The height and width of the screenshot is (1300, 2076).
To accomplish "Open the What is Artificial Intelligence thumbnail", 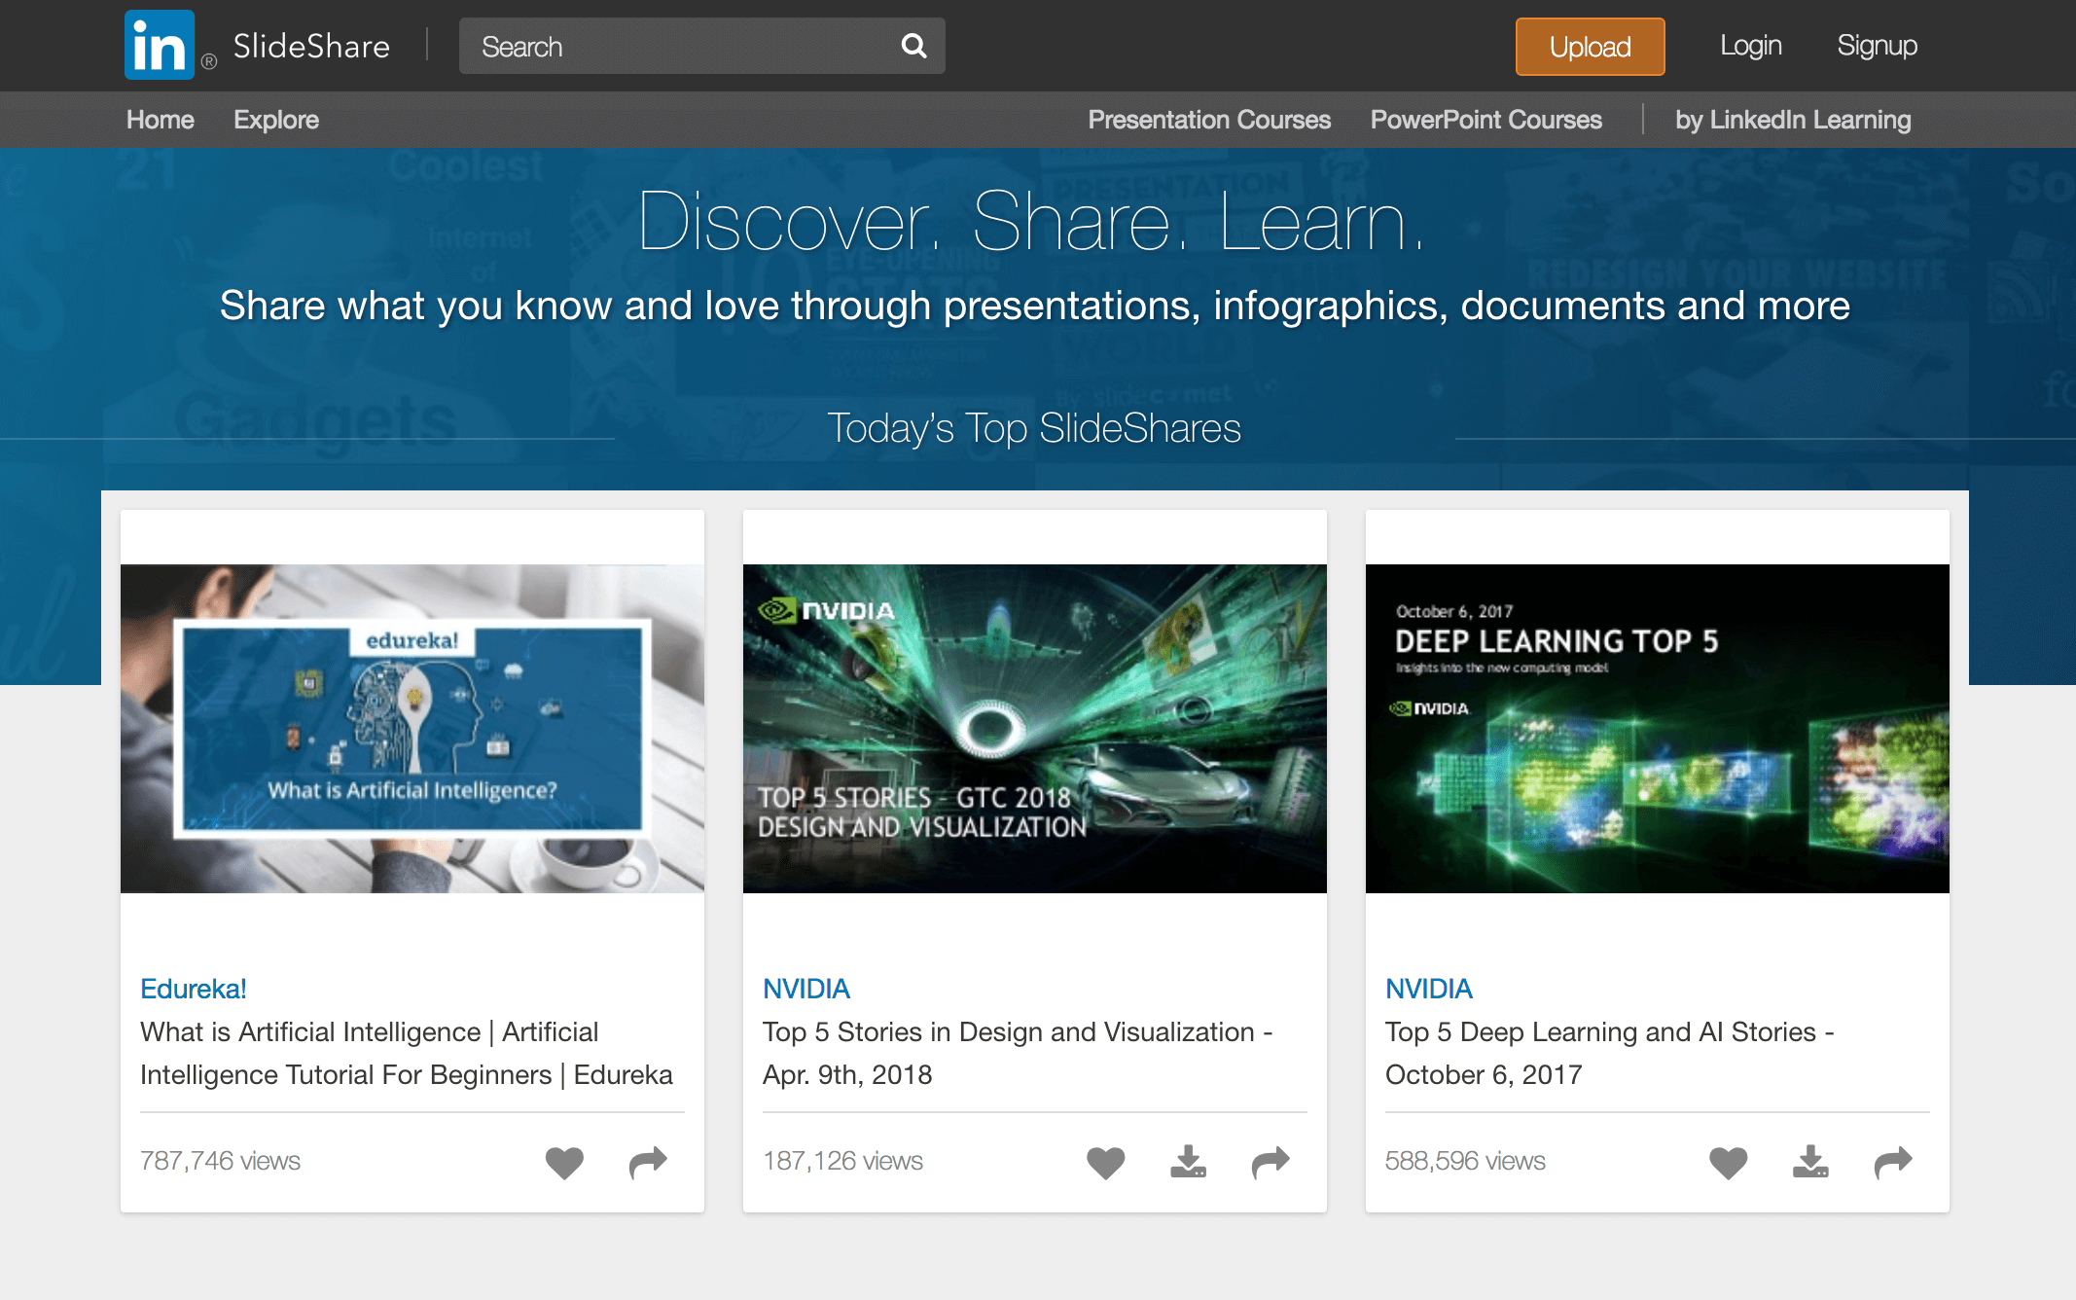I will click(412, 729).
